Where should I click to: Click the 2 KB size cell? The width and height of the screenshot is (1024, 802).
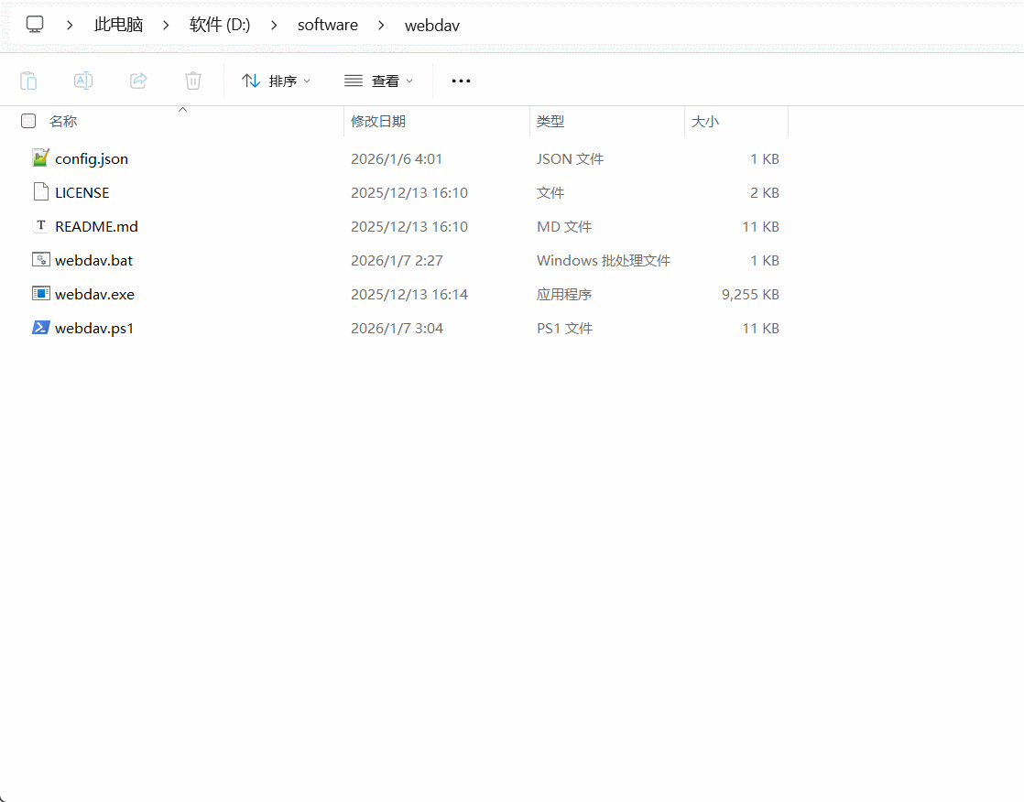pos(765,192)
